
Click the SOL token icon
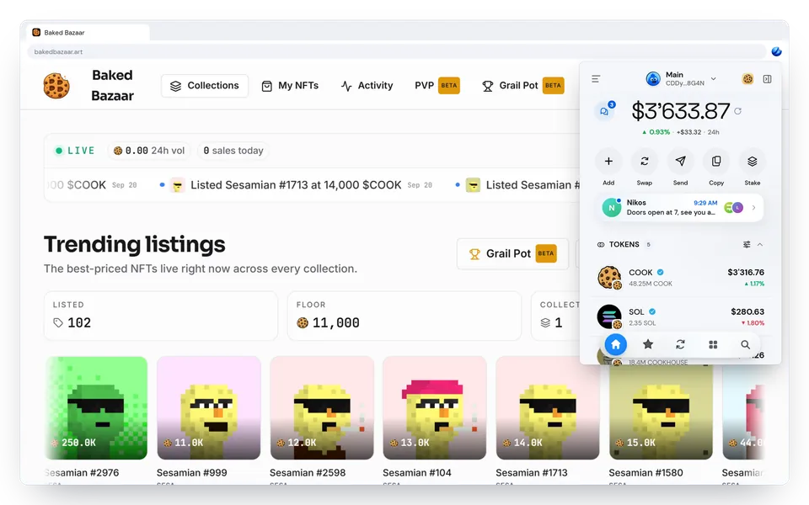[x=609, y=316]
